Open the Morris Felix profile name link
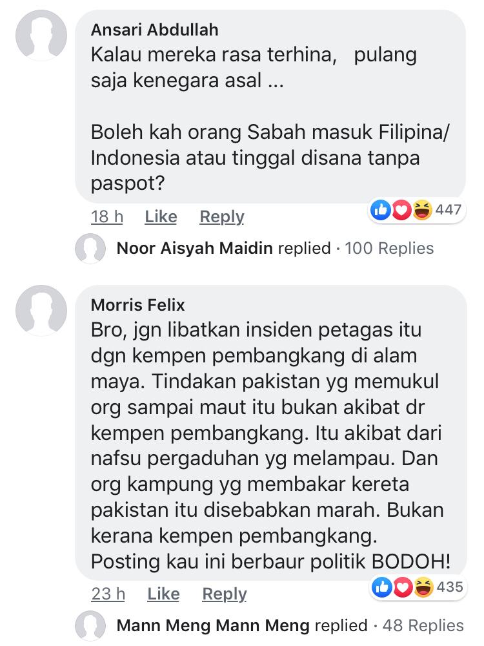This screenshot has width=484, height=646. click(137, 304)
